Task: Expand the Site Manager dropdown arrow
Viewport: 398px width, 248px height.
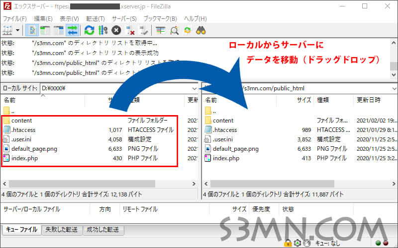Action: click(17, 30)
